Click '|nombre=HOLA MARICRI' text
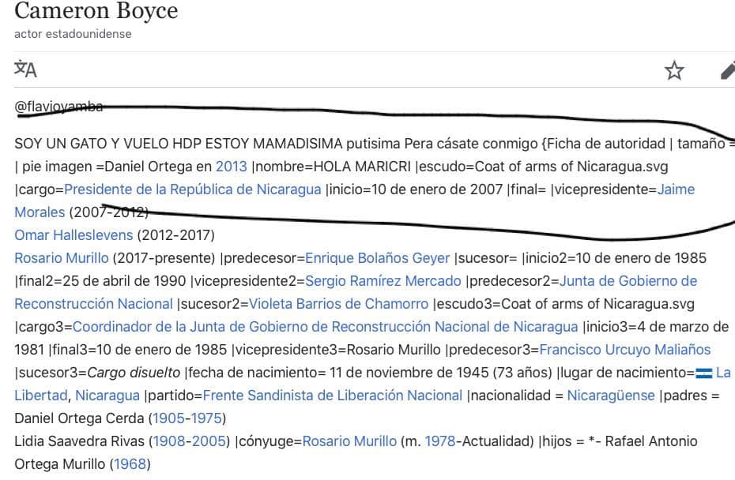Screen dimensions: 735x480 point(331,167)
